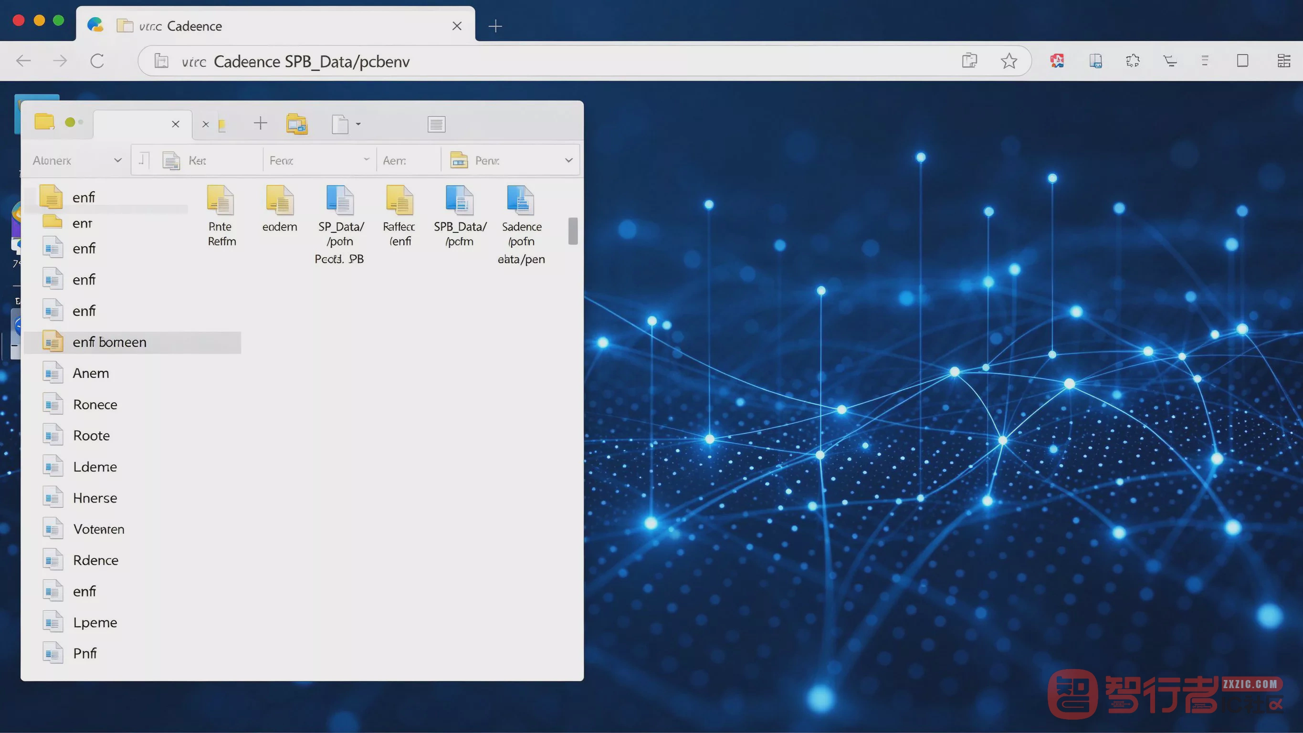The image size is (1303, 733).
Task: Click the copy-page icon left of star
Action: coord(969,61)
